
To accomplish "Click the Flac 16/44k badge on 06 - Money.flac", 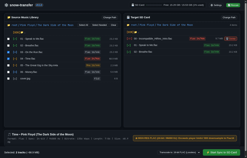I will tap(92, 72).
